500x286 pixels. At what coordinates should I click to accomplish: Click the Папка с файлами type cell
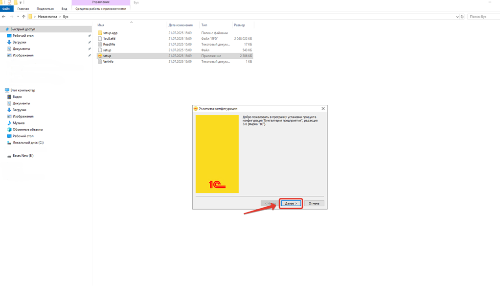[215, 33]
